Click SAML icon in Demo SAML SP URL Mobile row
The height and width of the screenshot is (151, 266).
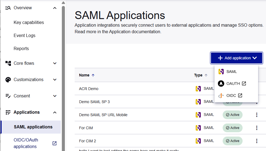(x=198, y=115)
